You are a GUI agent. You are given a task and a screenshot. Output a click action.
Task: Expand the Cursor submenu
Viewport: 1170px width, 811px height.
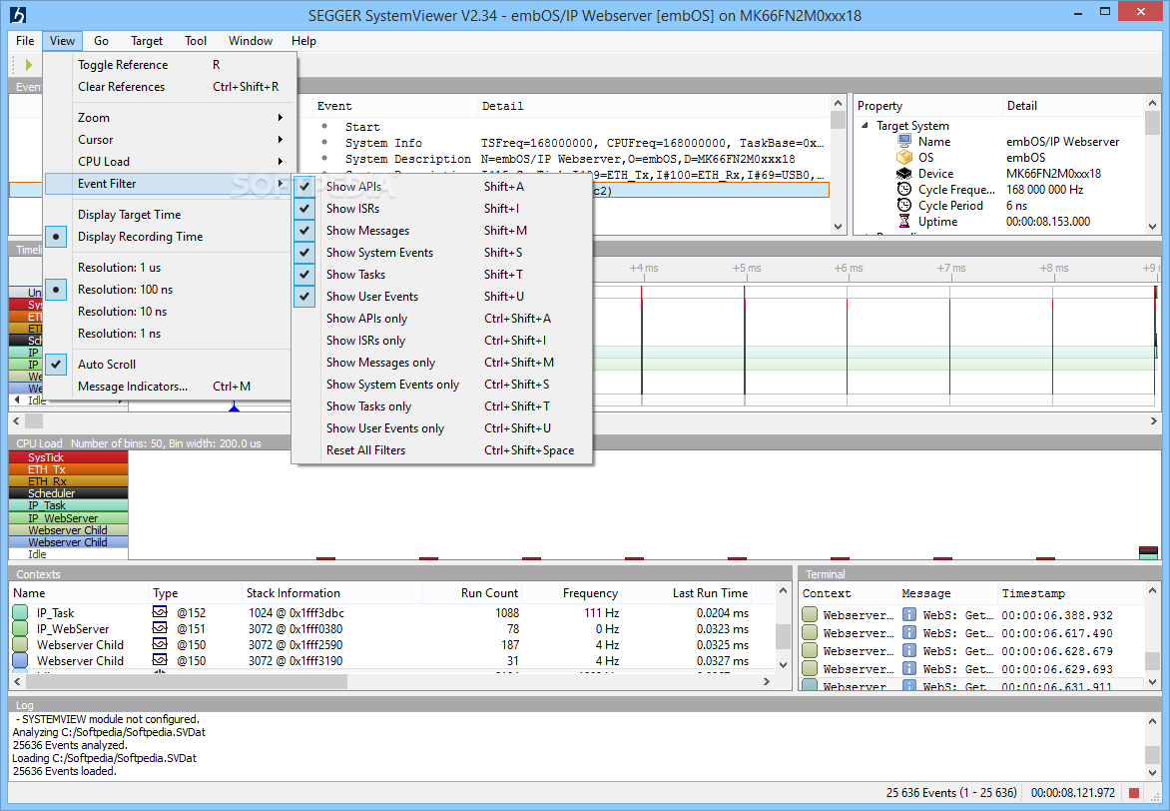(x=168, y=140)
